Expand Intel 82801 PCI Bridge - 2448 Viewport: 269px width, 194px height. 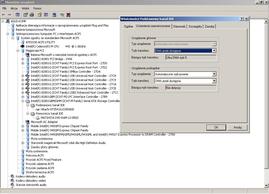tap(23, 59)
